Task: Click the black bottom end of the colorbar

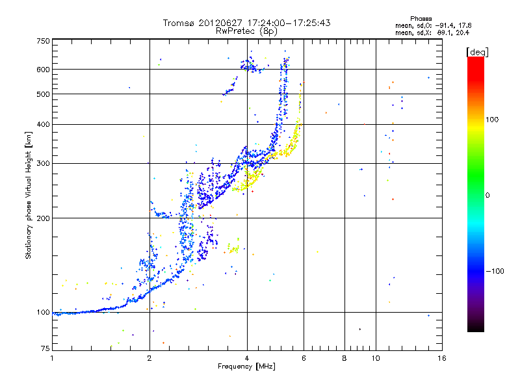Action: pyautogui.click(x=476, y=328)
